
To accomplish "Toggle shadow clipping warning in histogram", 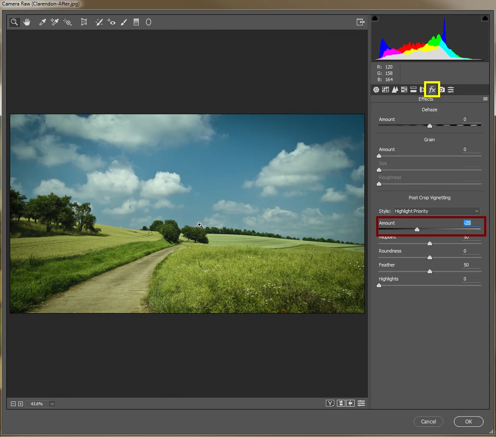I will (375, 18).
